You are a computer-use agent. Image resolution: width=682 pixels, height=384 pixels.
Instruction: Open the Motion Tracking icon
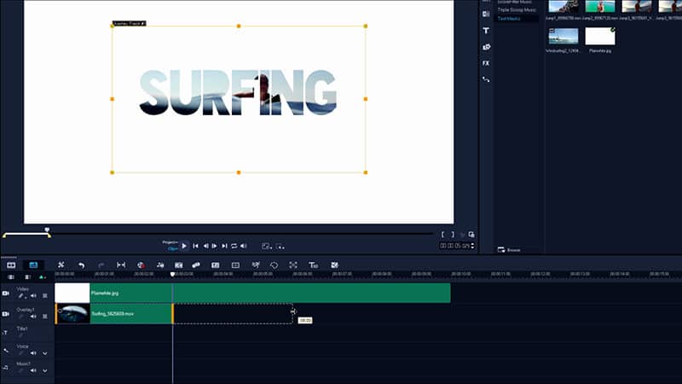pos(196,265)
